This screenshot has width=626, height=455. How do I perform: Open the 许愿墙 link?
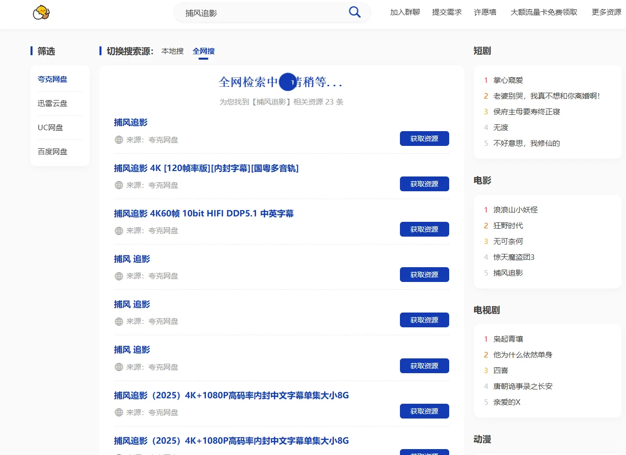(485, 12)
